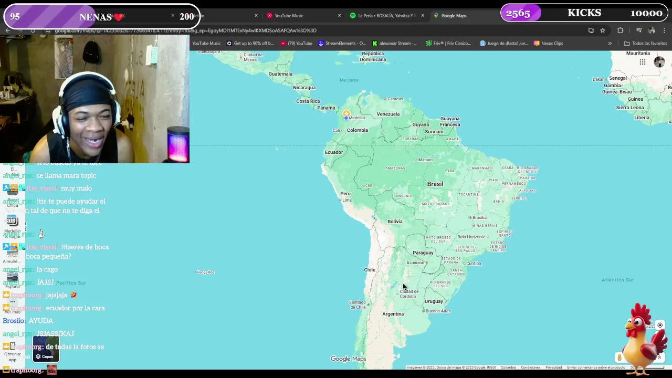Open the media control icon in the toolbar
This screenshot has width=672, height=378.
[639, 30]
